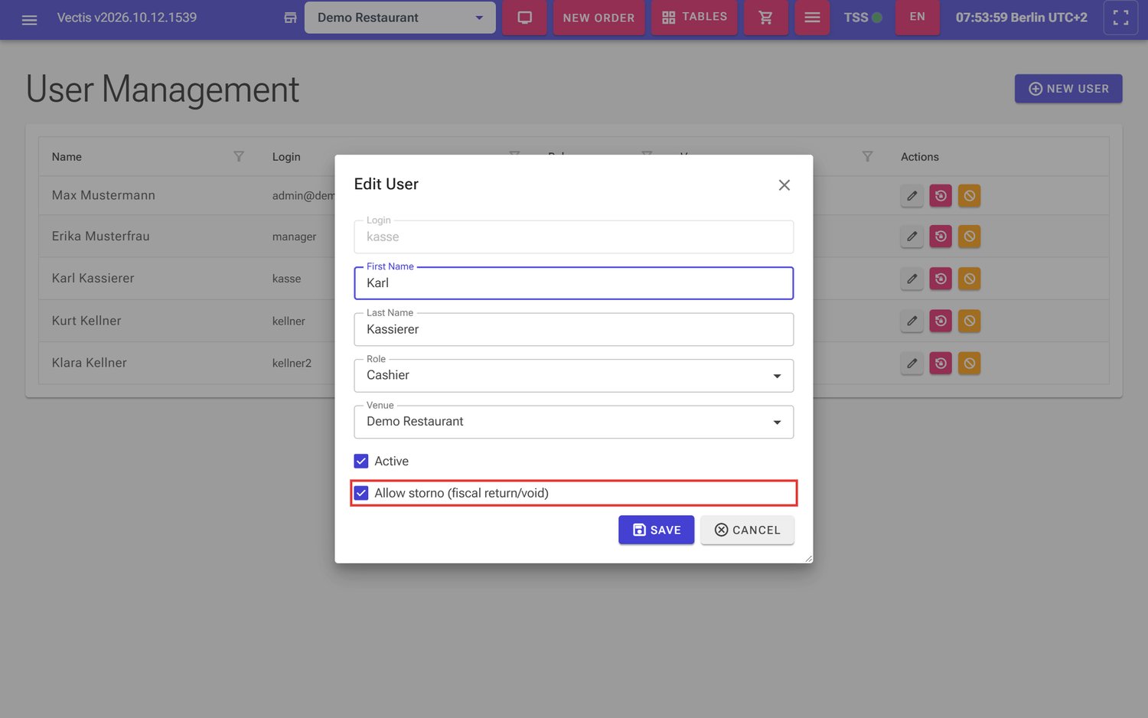Toggle fullscreen mode

click(x=1120, y=18)
